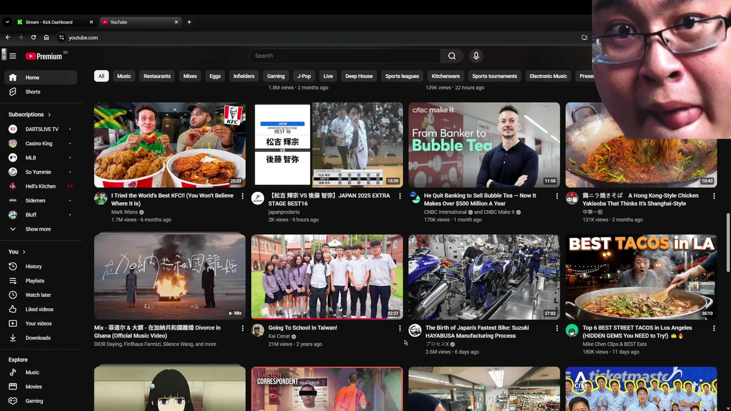Viewport: 731px width, 411px height.
Task: Open MLB subscription channel
Action: [x=40, y=158]
